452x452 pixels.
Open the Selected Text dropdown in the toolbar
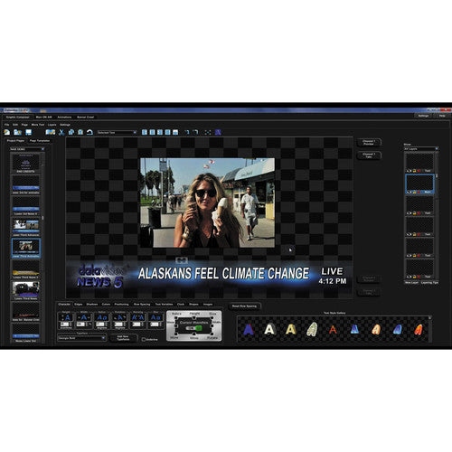(117, 132)
